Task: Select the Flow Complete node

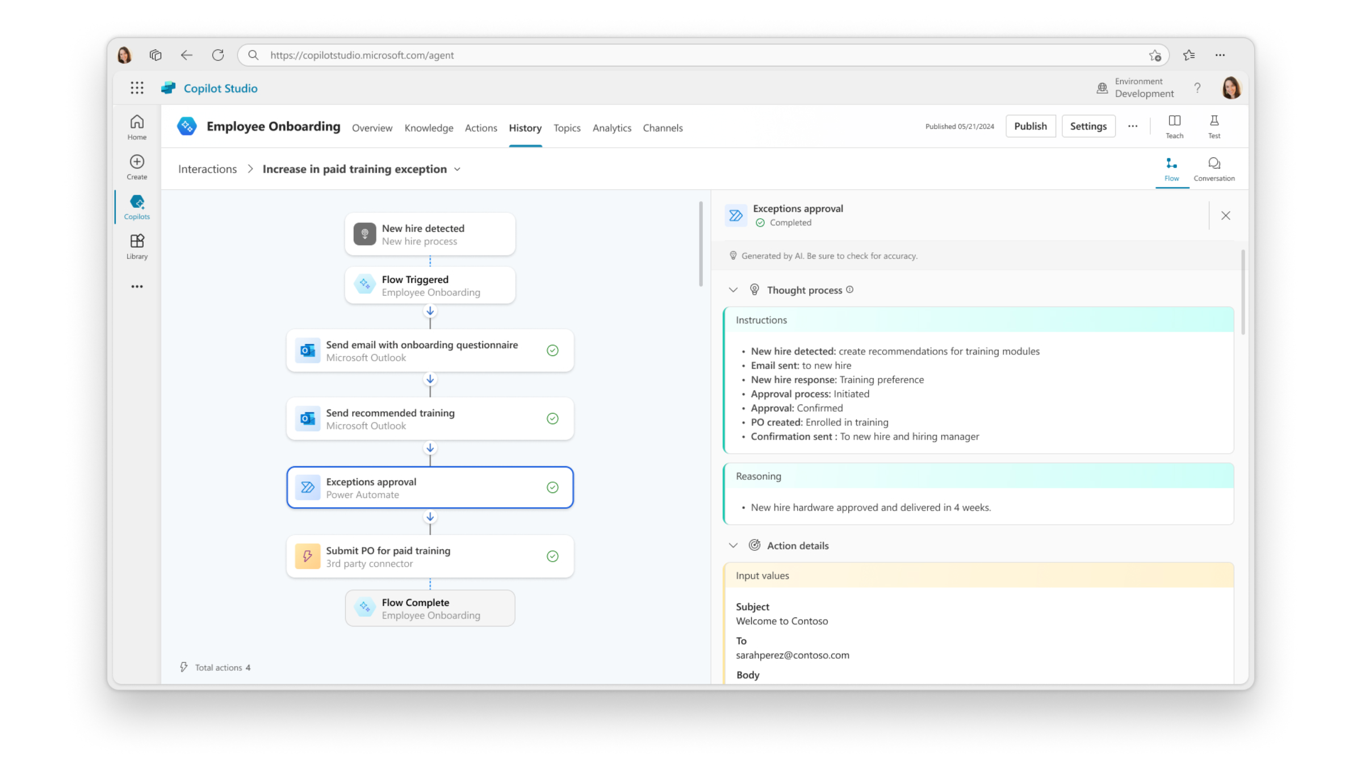Action: click(x=430, y=608)
